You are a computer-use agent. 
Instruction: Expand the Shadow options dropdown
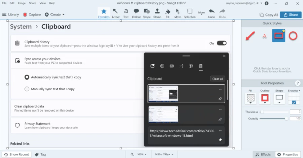coord(294,91)
